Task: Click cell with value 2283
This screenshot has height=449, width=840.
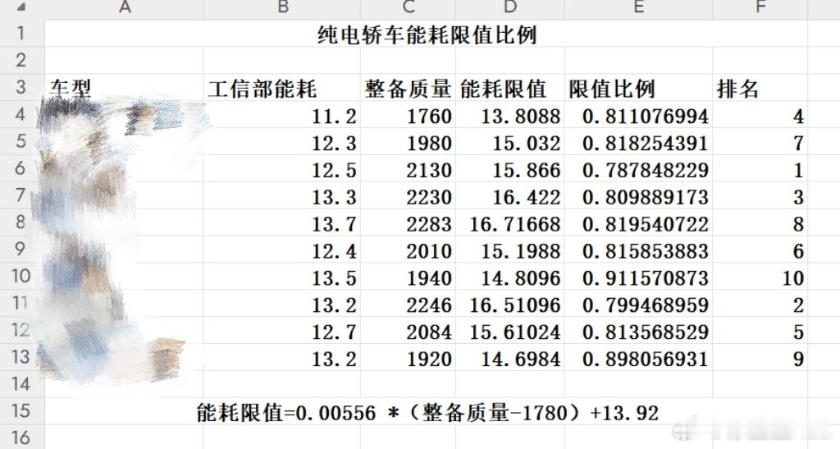Action: click(409, 223)
